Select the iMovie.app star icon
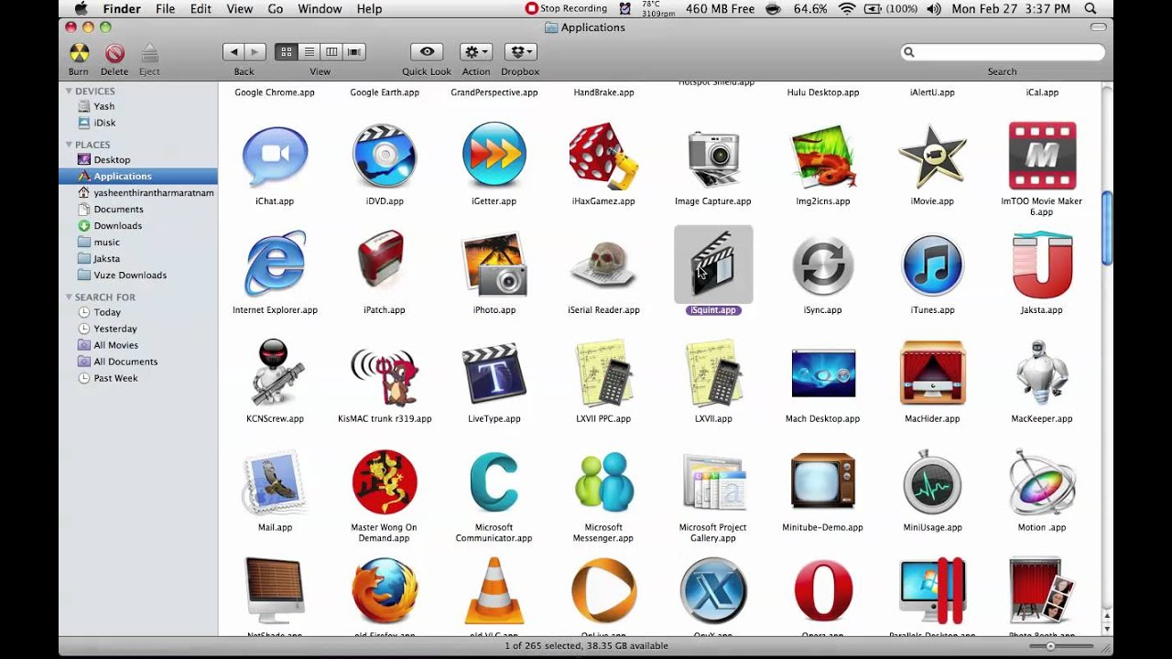The width and height of the screenshot is (1172, 659). tap(932, 157)
